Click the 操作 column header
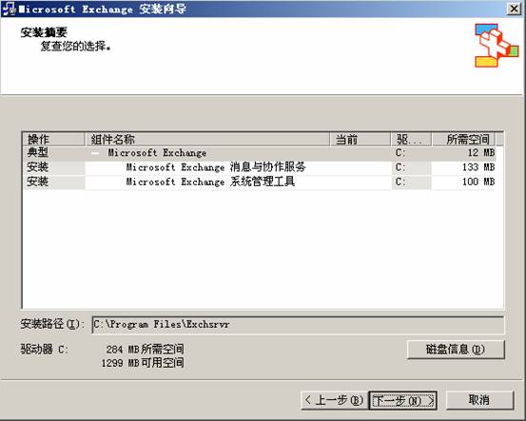Image resolution: width=526 pixels, height=421 pixels. coord(53,139)
